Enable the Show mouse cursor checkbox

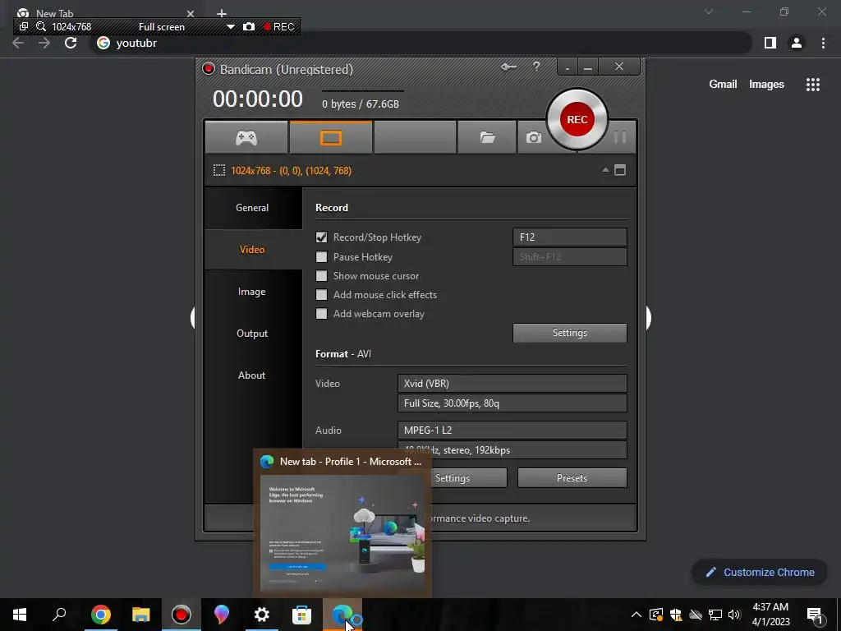(x=321, y=276)
